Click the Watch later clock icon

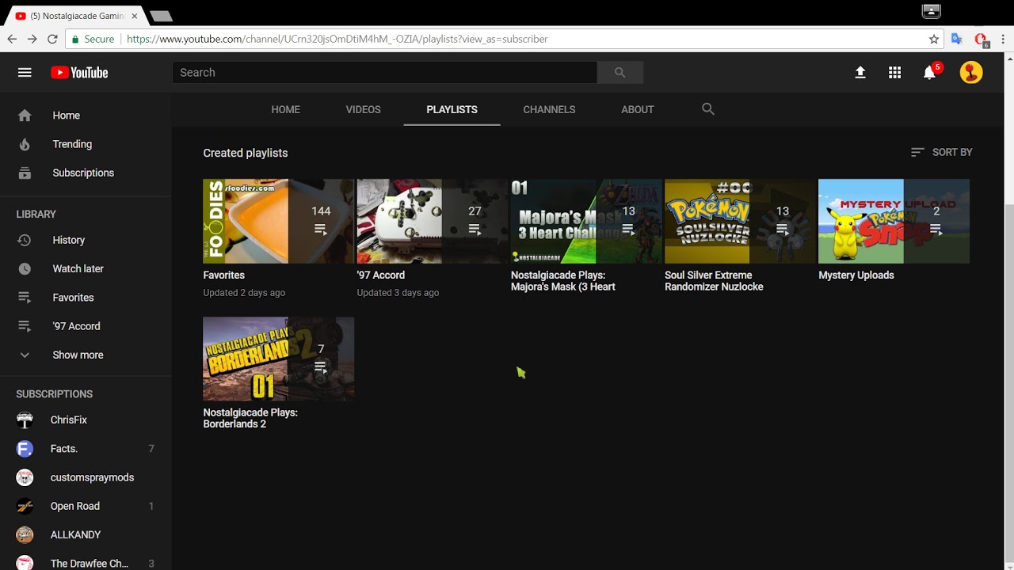(x=25, y=268)
